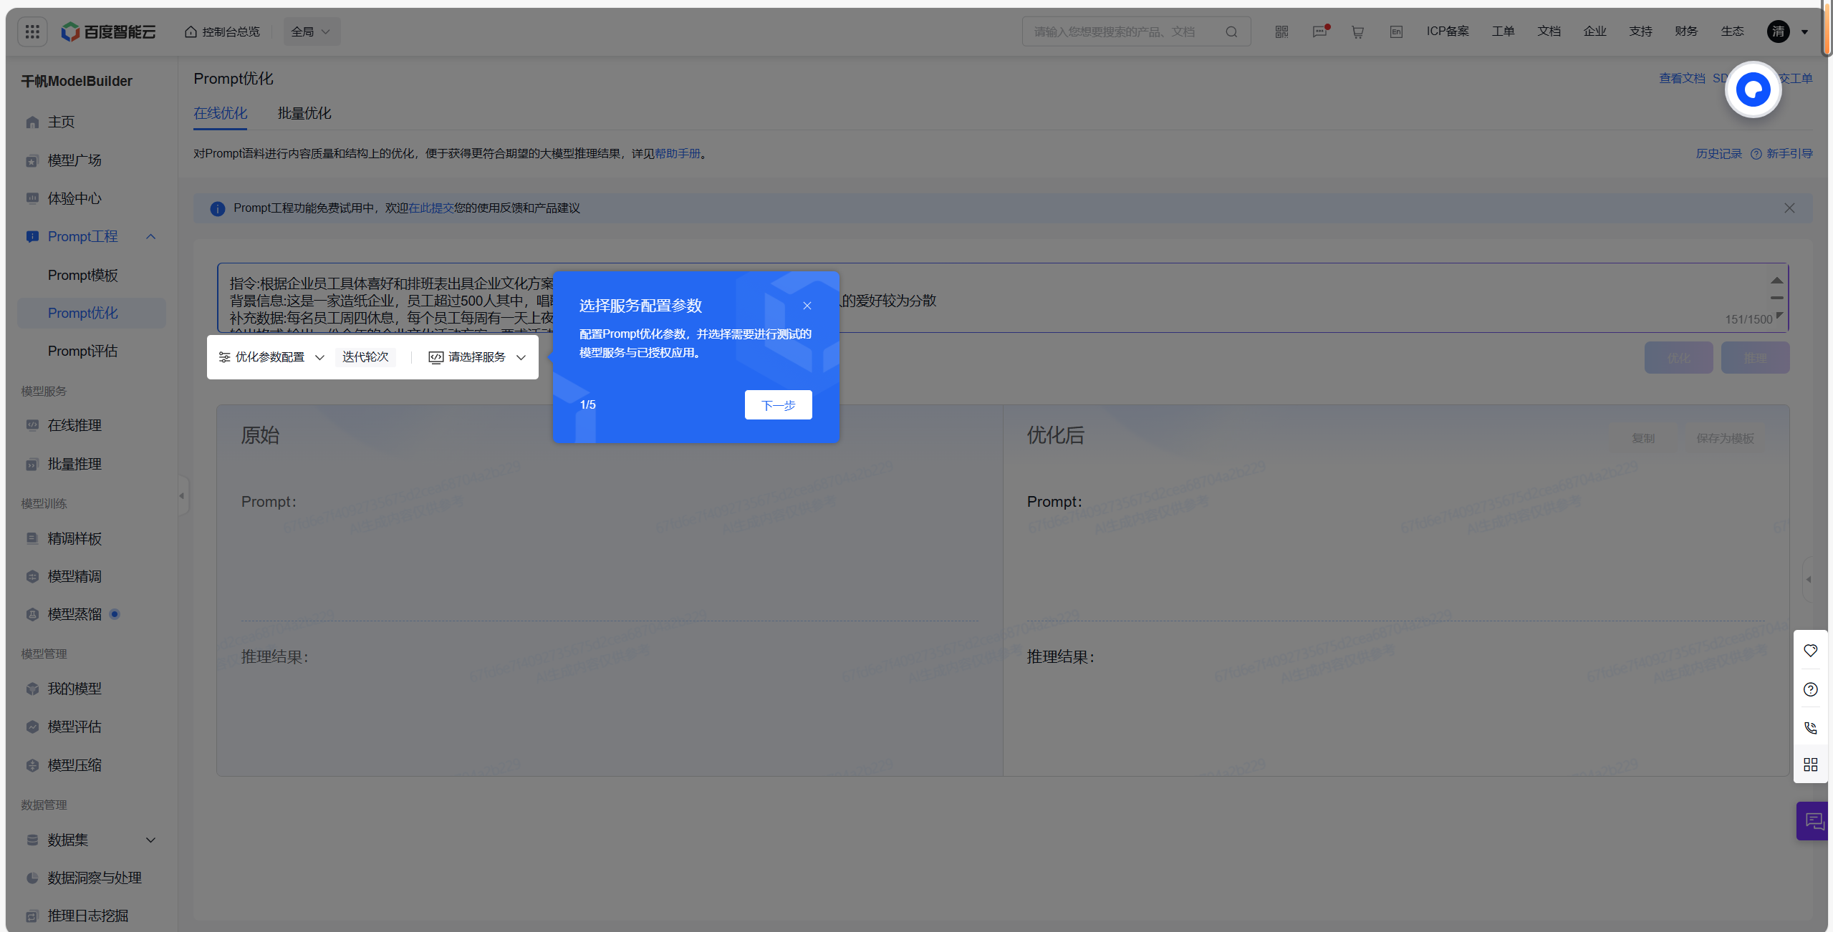Click the 帮助手册 link
The image size is (1833, 932).
677,154
